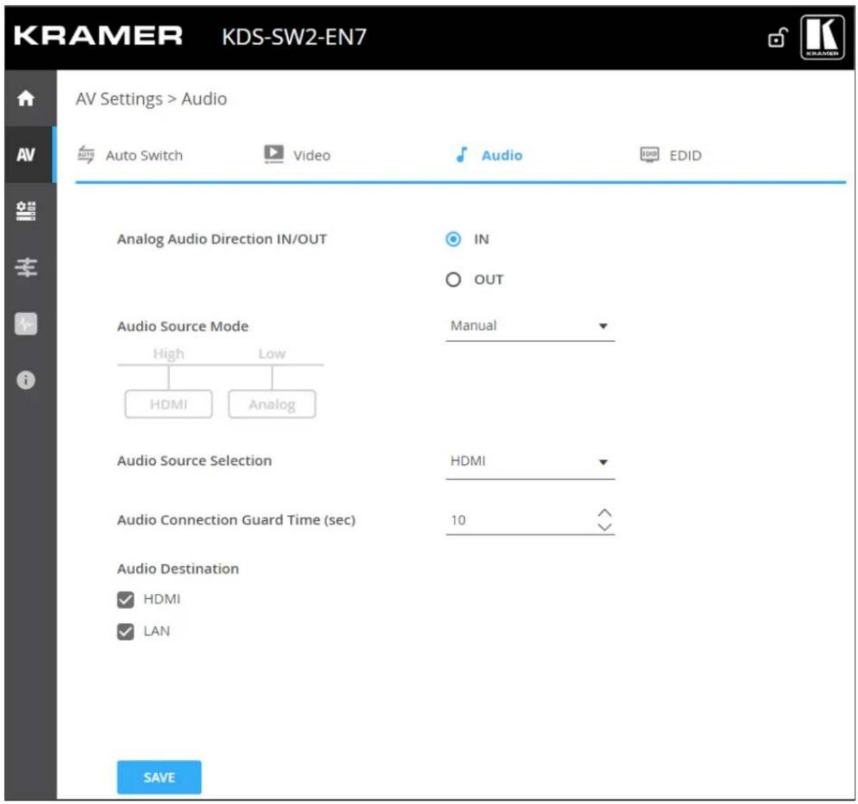Screen dimensions: 858x804
Task: Click the Kramer logo badge in header
Action: 822,37
